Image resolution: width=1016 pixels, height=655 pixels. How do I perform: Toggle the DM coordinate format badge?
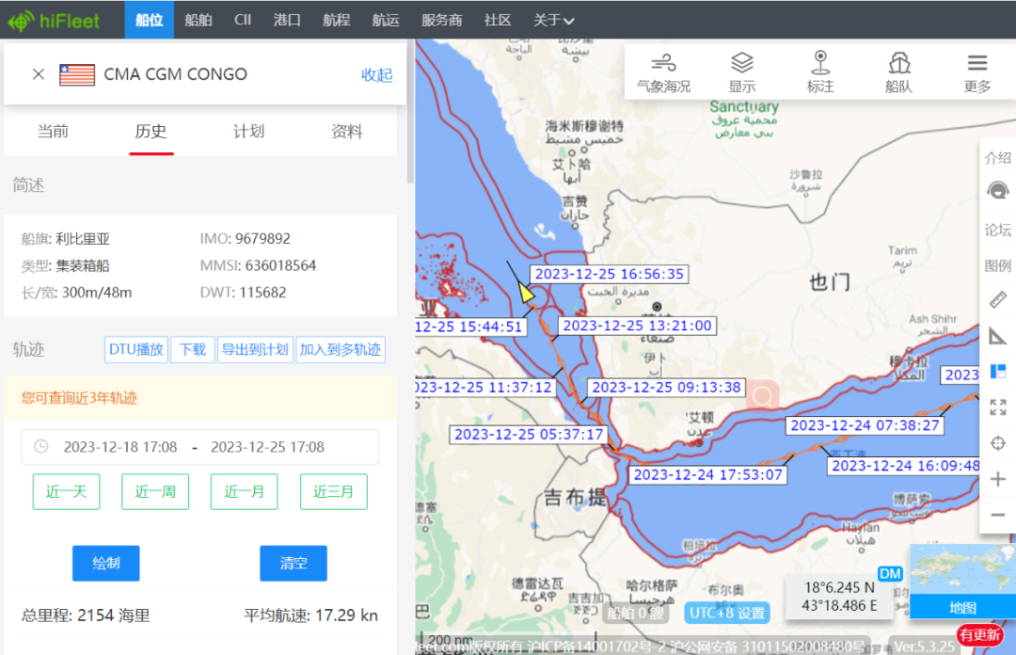click(x=889, y=573)
